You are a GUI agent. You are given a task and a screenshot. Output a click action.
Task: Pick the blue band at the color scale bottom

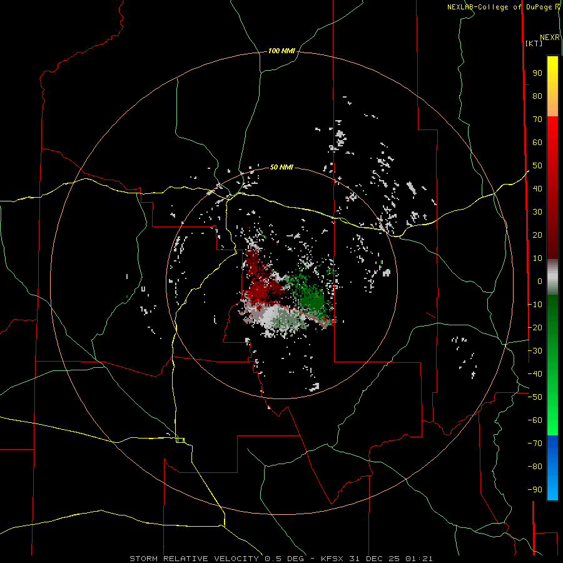point(552,467)
